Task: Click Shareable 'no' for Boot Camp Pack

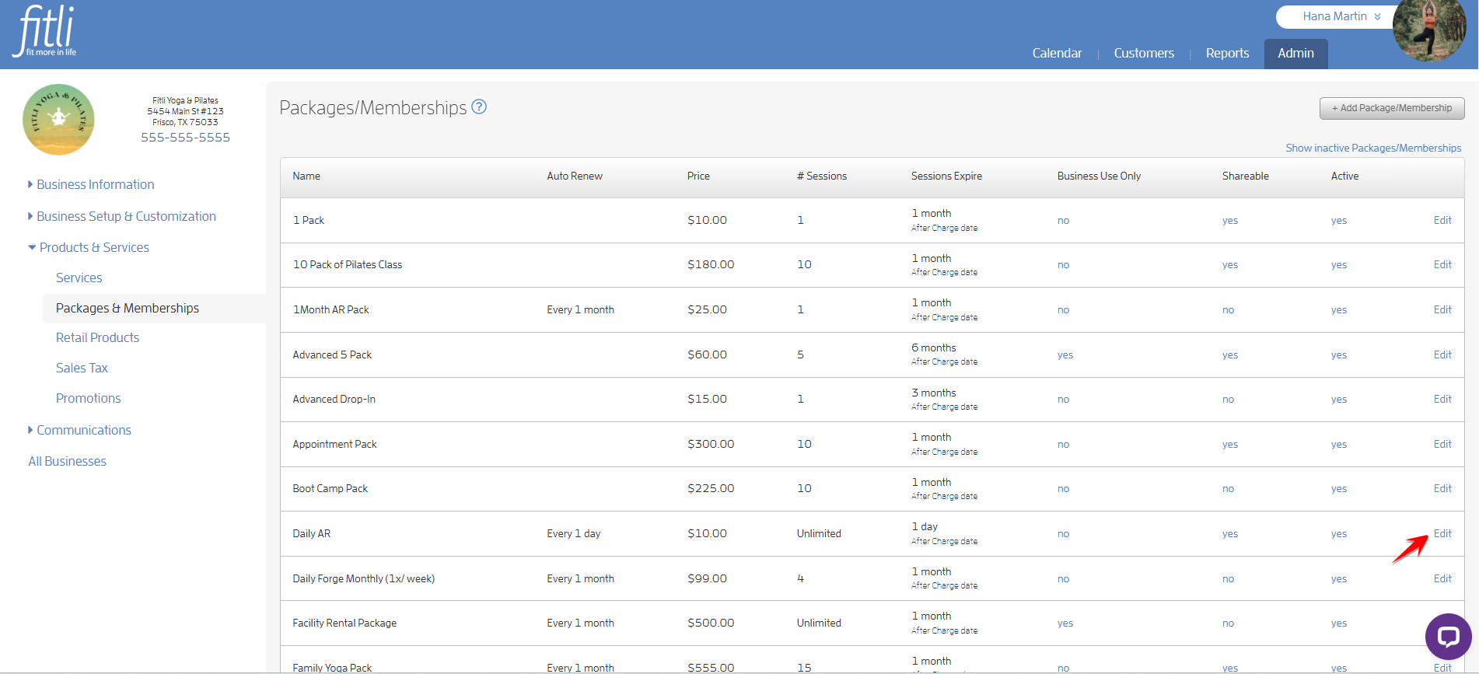Action: click(1228, 488)
